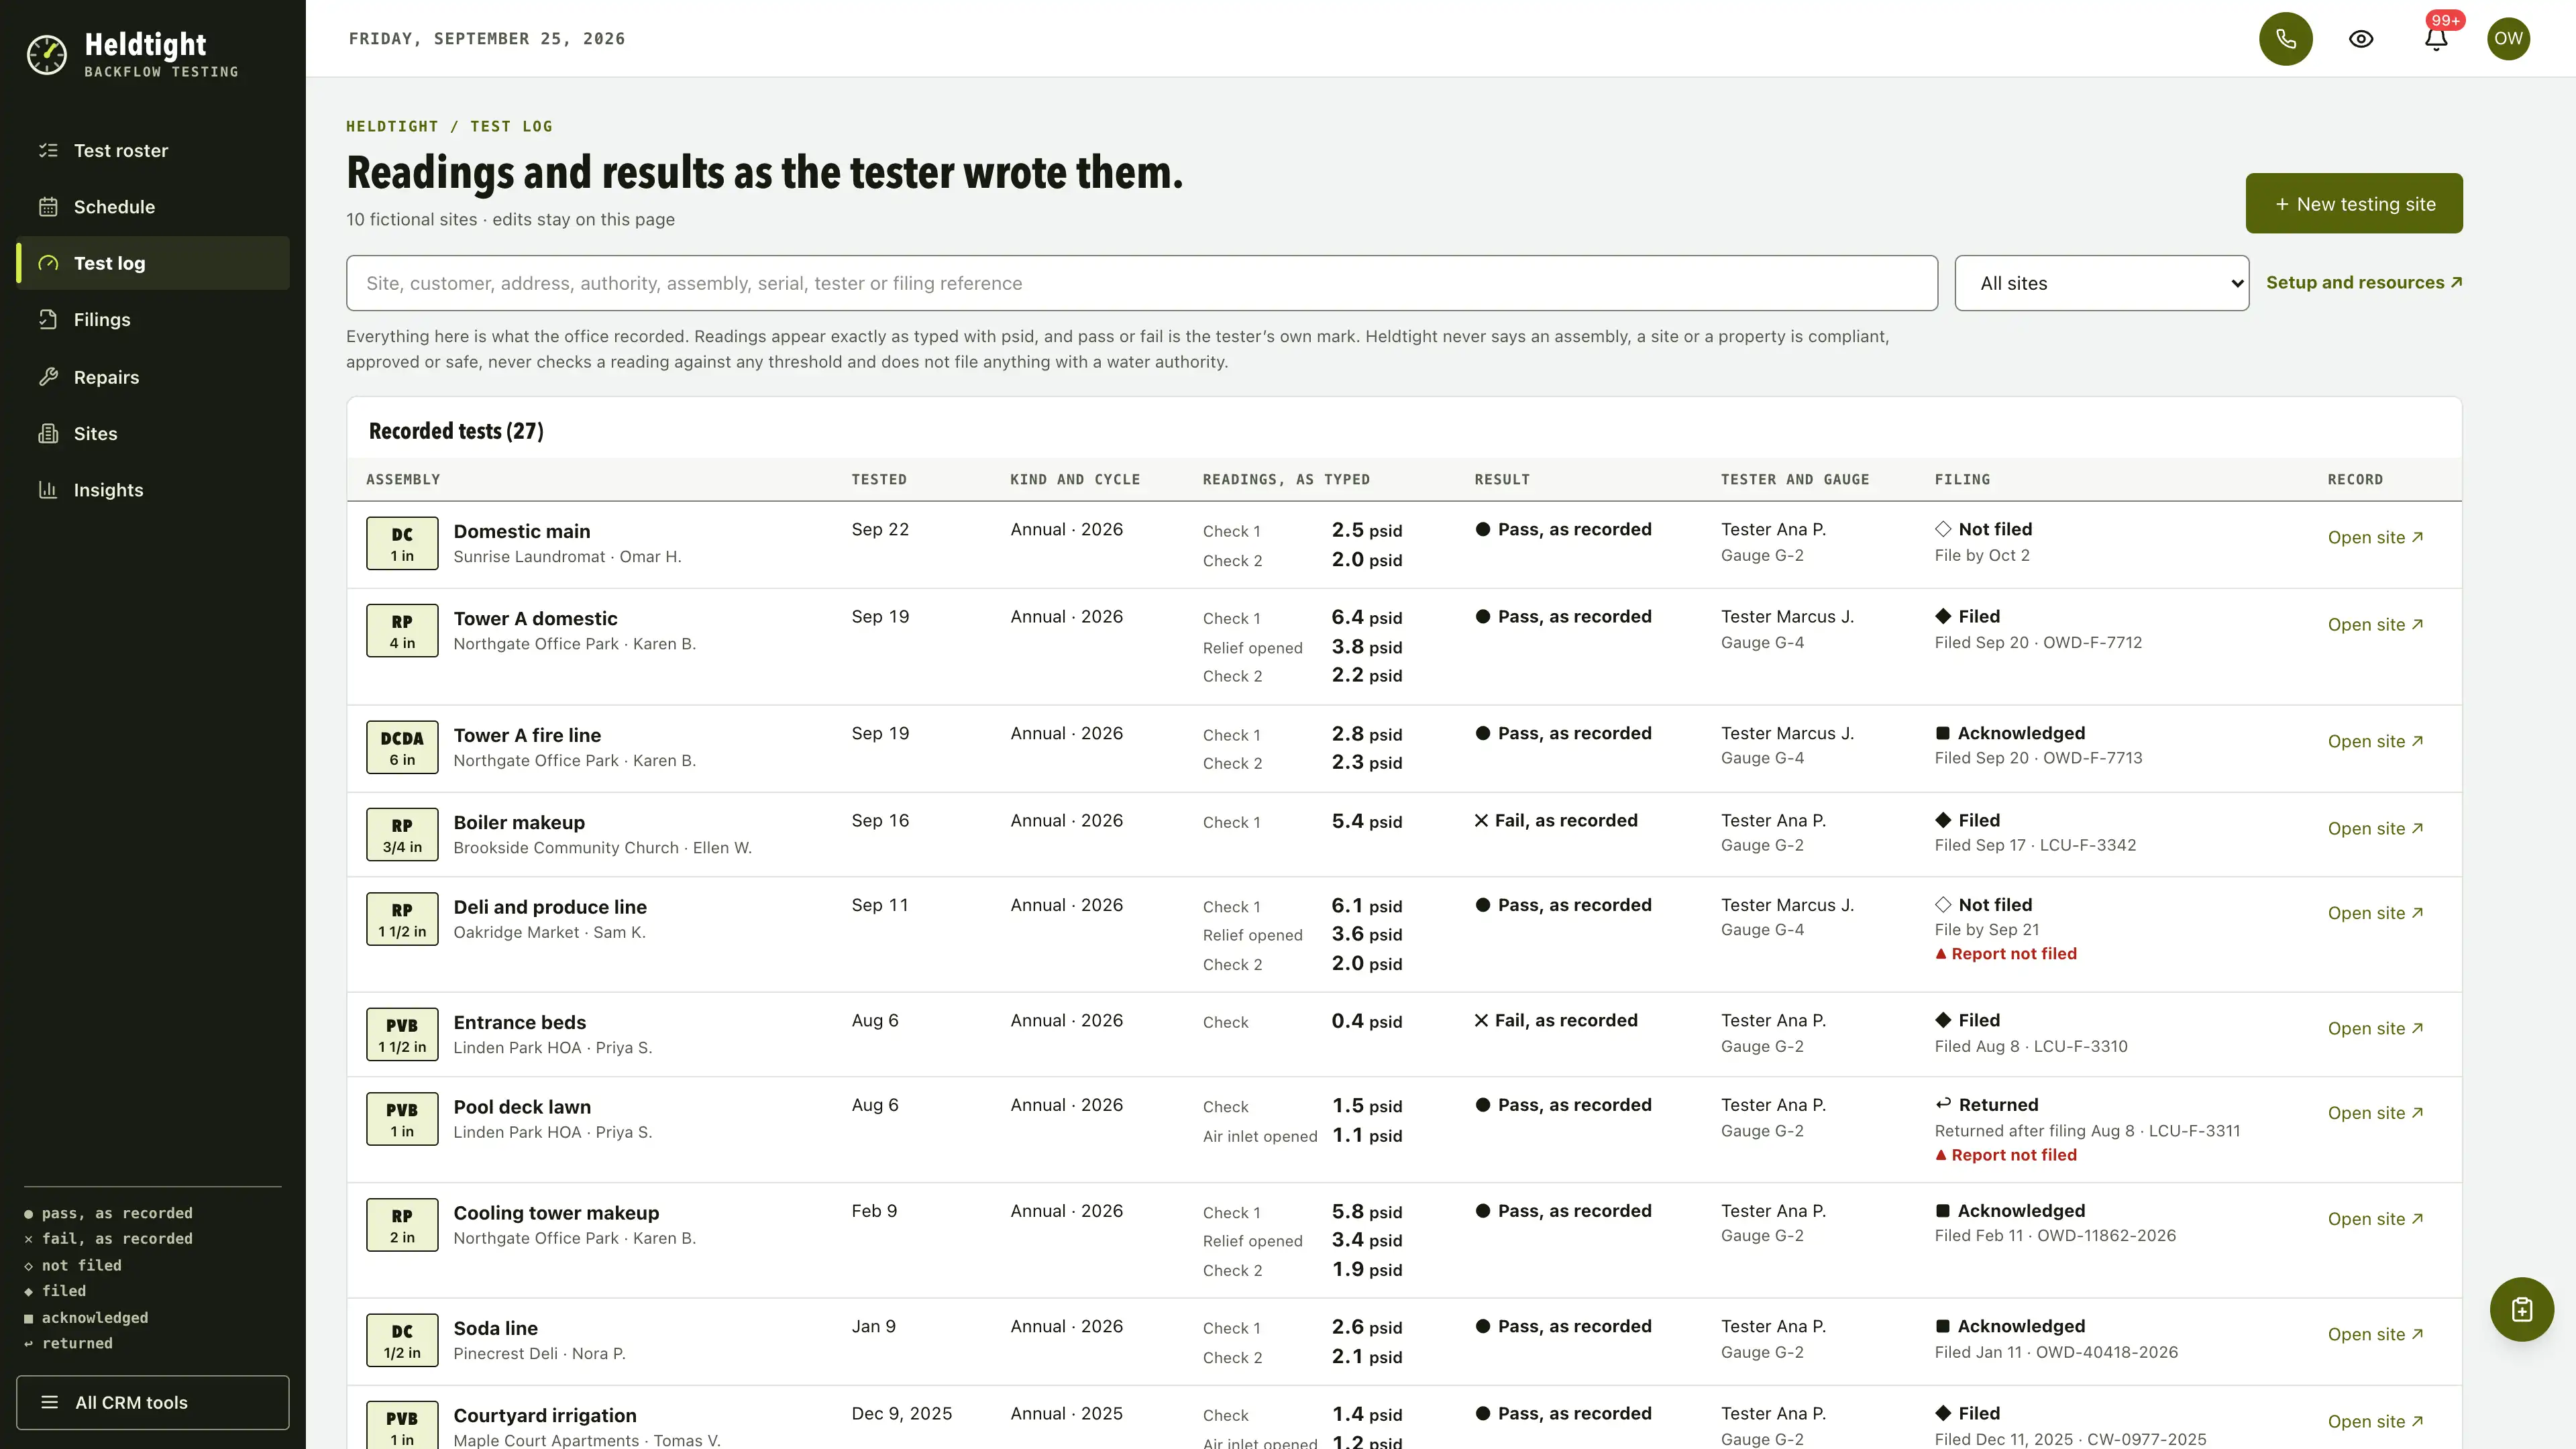Viewport: 2576px width, 1449px height.
Task: Expand the All sites dropdown
Action: coord(2101,283)
